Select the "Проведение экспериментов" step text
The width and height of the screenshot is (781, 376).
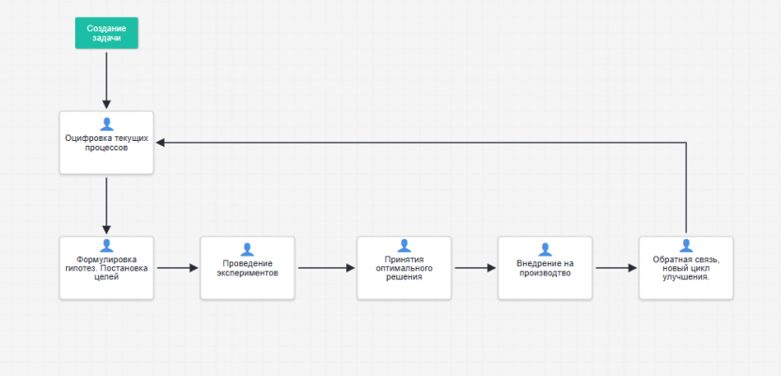pyautogui.click(x=247, y=268)
